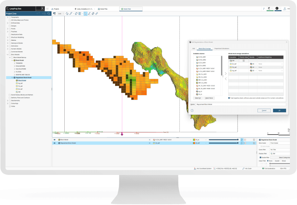The width and height of the screenshot is (297, 205).
Task: Expand the Topography folder in Project Tree
Action: [8, 17]
